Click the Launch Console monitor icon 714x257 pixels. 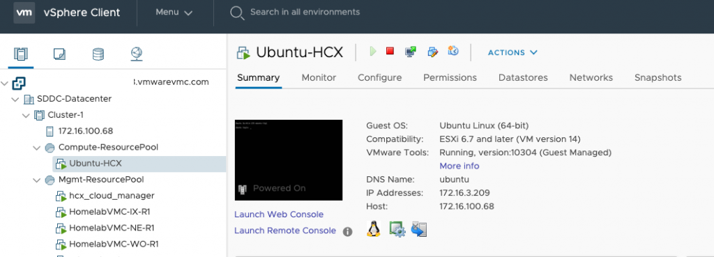[410, 52]
